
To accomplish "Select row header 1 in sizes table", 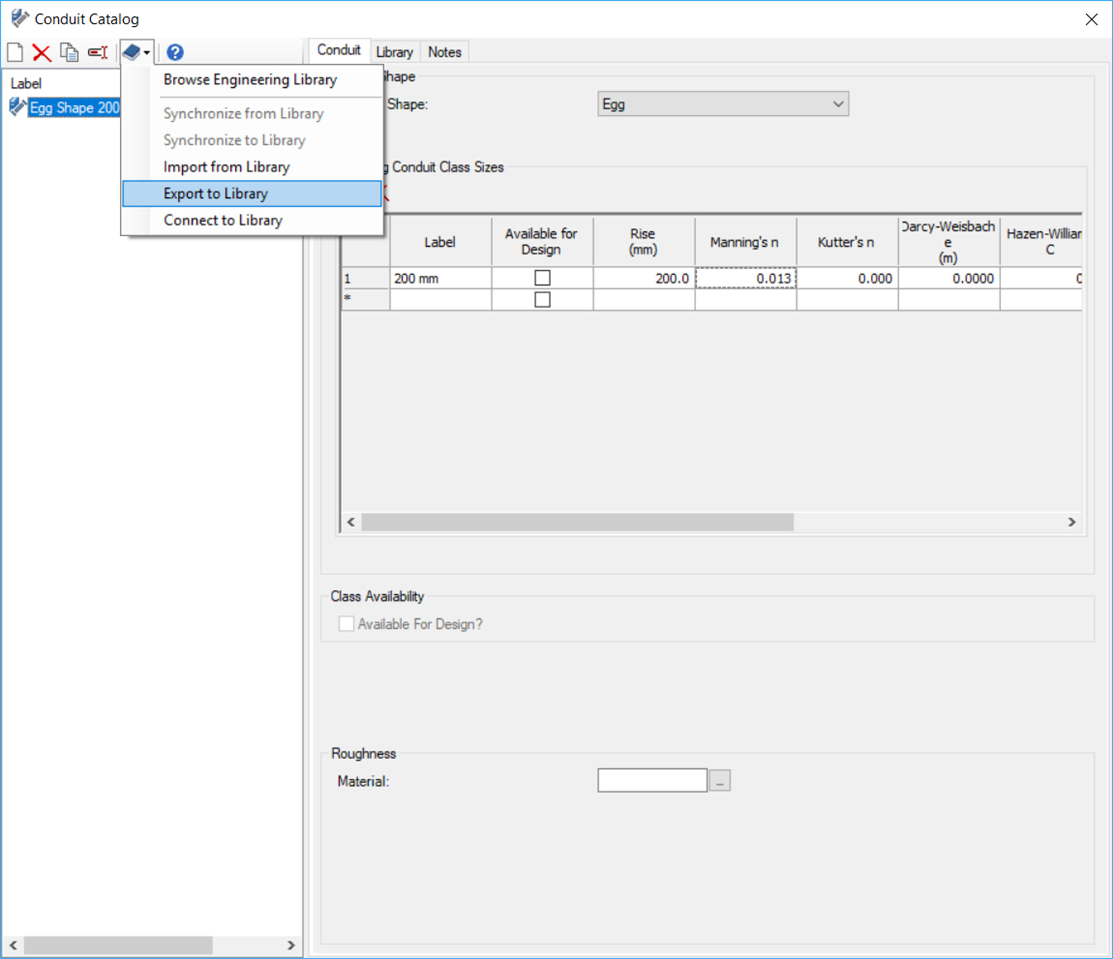I will [x=366, y=278].
